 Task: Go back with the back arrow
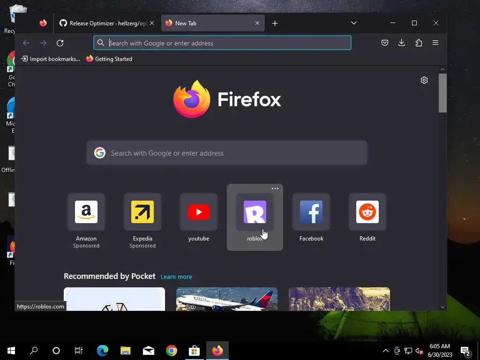[x=26, y=43]
